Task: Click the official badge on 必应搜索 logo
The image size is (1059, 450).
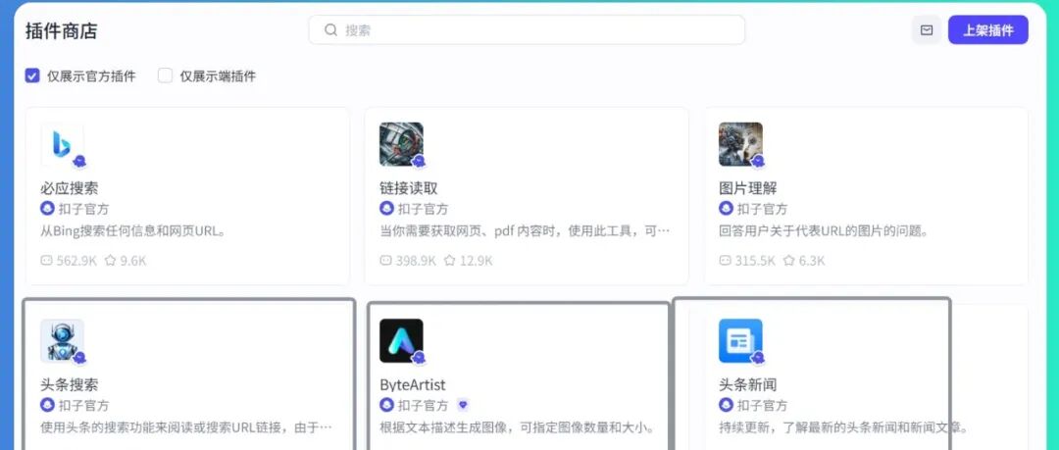Action: coord(79,161)
